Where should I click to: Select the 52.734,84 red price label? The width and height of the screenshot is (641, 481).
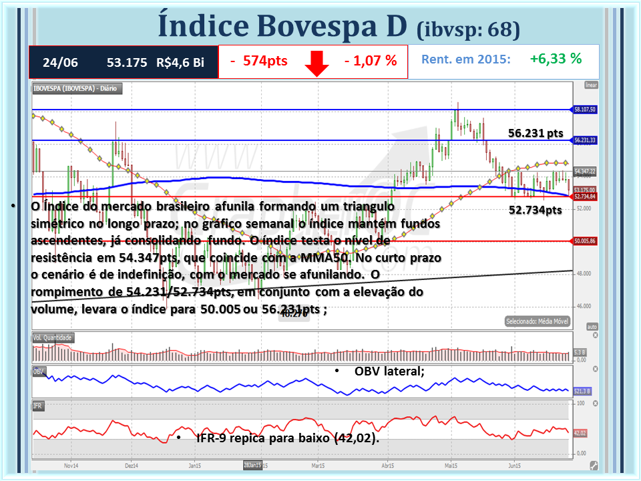tap(585, 196)
